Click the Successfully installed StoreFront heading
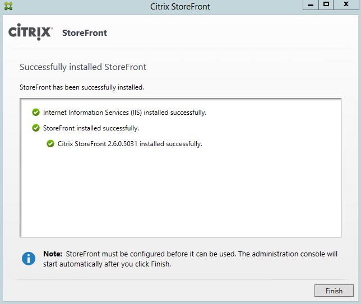This screenshot has height=304, width=361. 83,67
